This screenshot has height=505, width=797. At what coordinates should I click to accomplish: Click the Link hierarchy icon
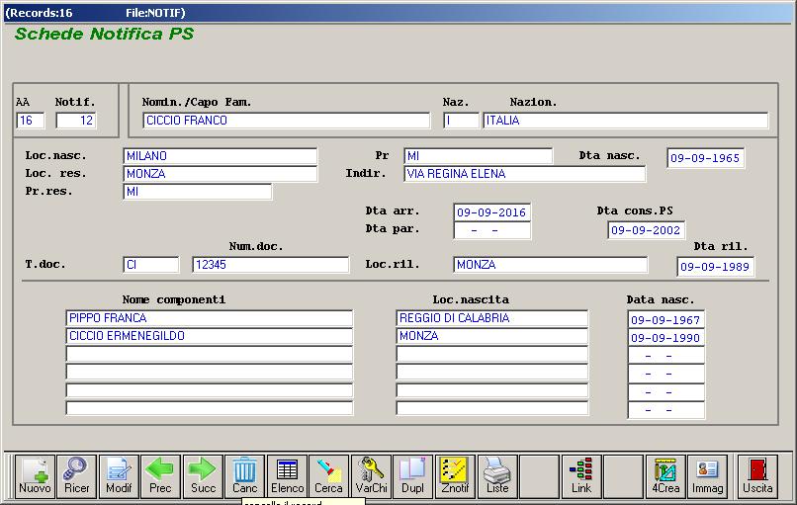(581, 475)
